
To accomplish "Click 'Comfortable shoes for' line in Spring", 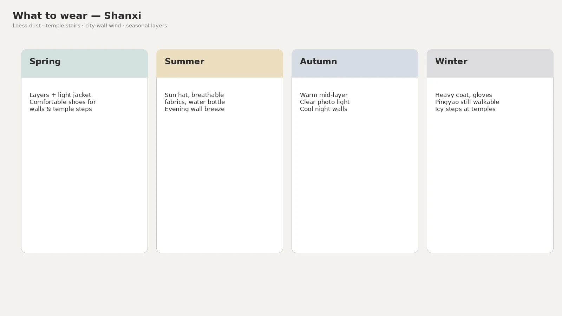I will tap(63, 102).
